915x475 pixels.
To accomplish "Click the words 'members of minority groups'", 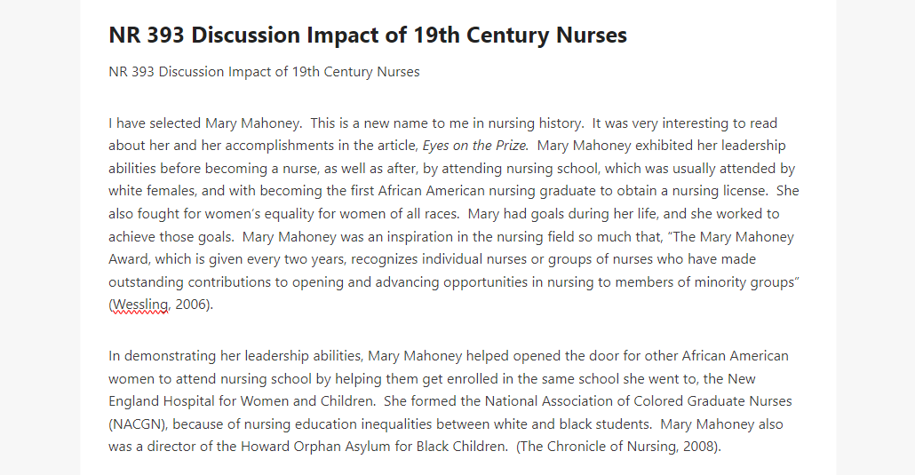I will (x=705, y=282).
